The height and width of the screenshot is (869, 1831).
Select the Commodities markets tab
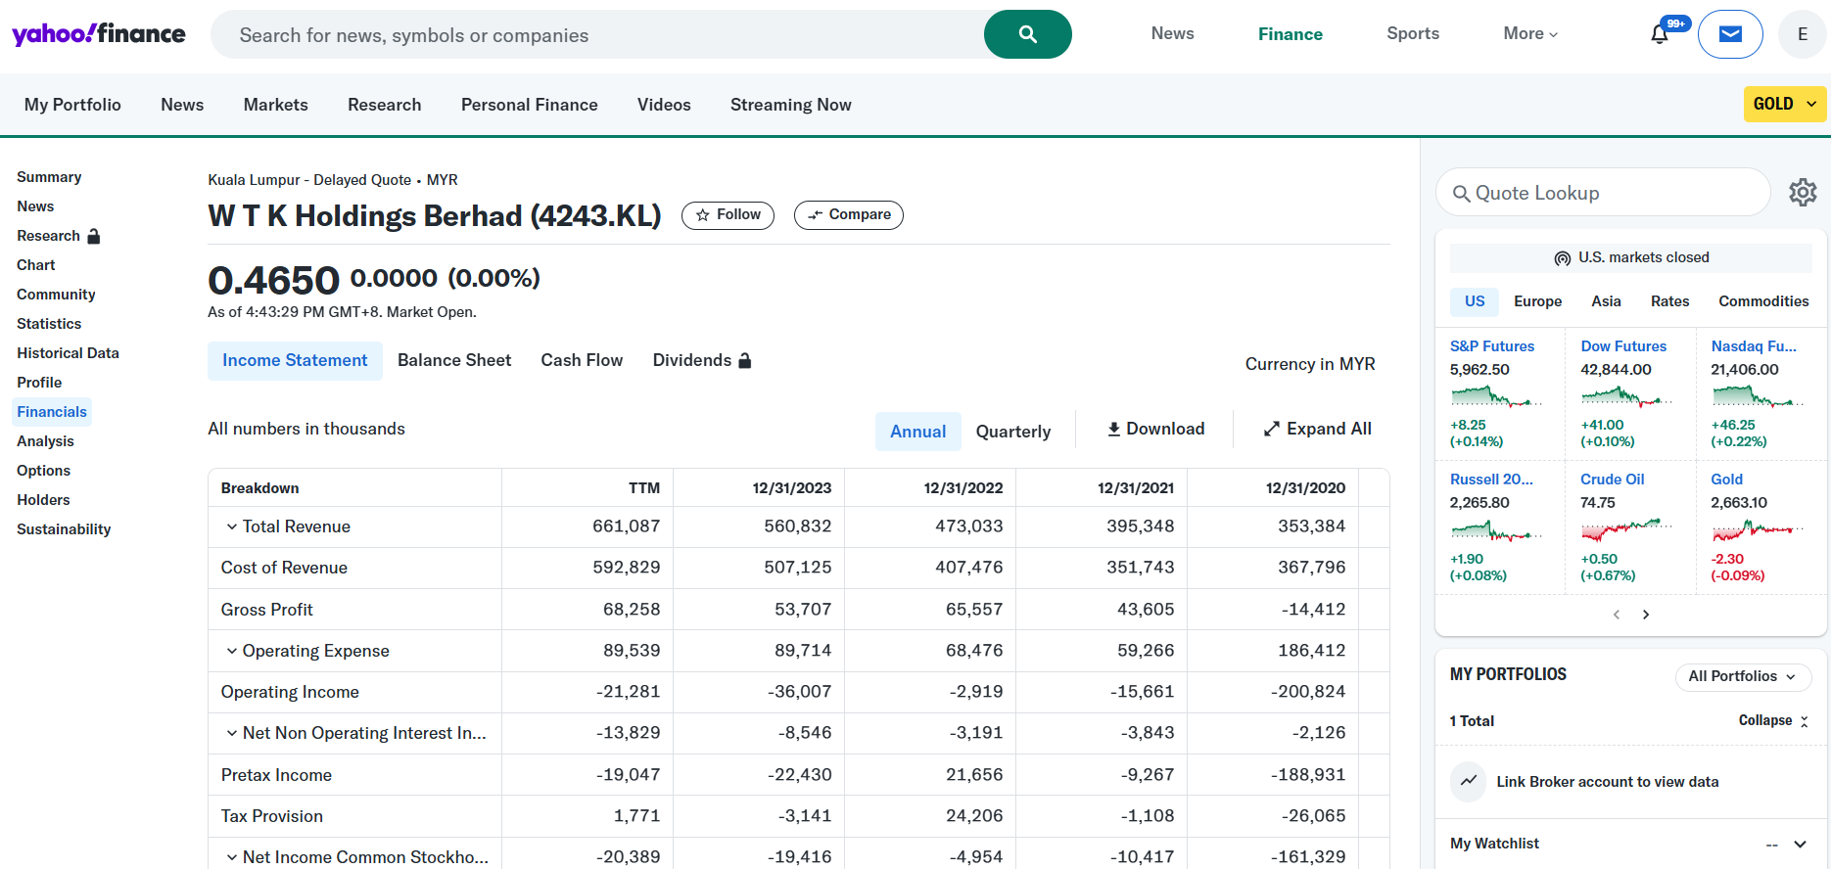pyautogui.click(x=1763, y=301)
